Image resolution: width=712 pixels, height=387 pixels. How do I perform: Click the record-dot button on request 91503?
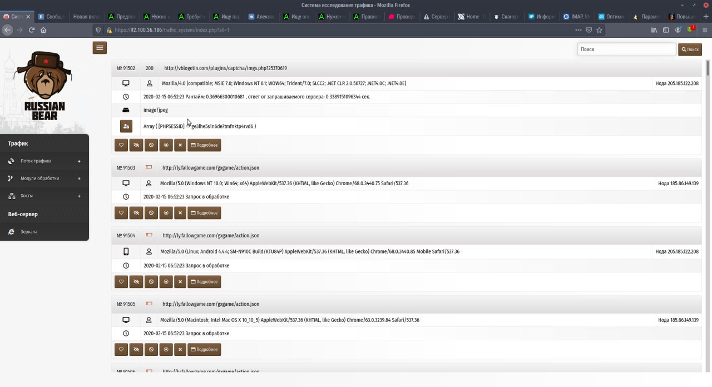(166, 213)
